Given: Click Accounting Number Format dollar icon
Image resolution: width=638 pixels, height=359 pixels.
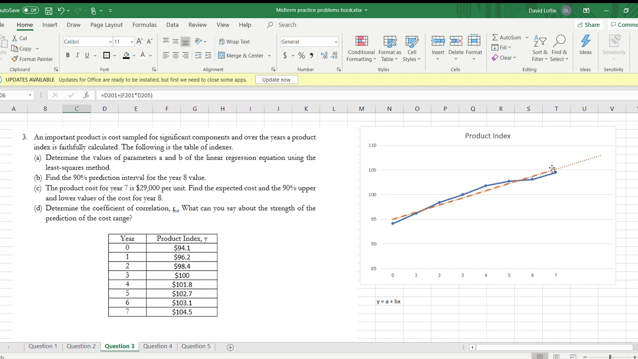Looking at the screenshot, I should pos(285,55).
